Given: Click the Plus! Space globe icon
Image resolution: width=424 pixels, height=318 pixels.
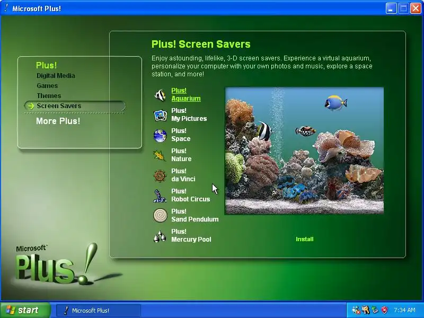Looking at the screenshot, I should pyautogui.click(x=160, y=136).
